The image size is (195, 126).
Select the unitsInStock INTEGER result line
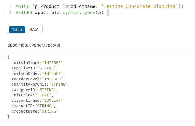pos(38,63)
